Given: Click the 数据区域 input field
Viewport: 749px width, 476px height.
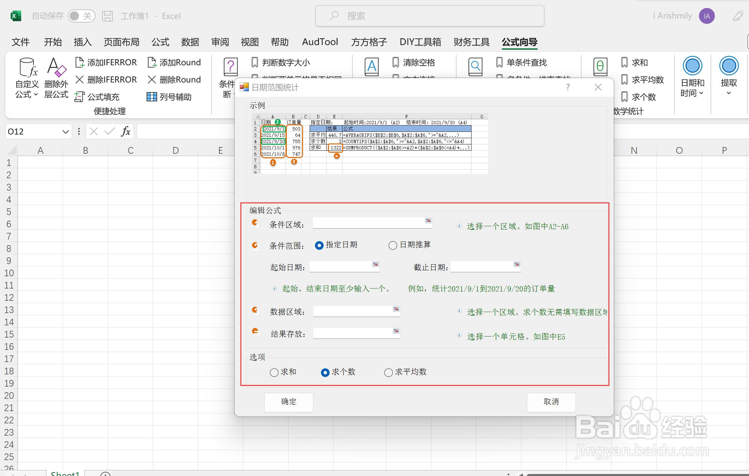Looking at the screenshot, I should pyautogui.click(x=356, y=311).
